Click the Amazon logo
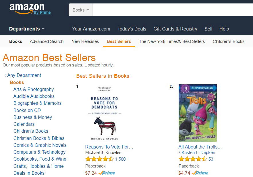Screen dimensions: 253x177 [26, 8]
